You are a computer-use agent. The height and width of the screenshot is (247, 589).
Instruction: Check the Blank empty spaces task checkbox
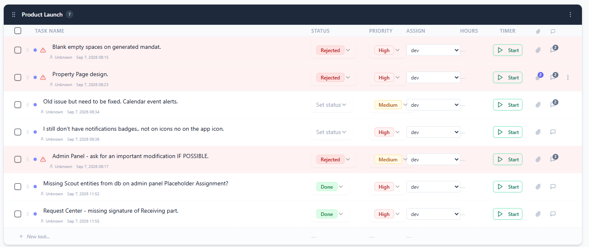18,50
